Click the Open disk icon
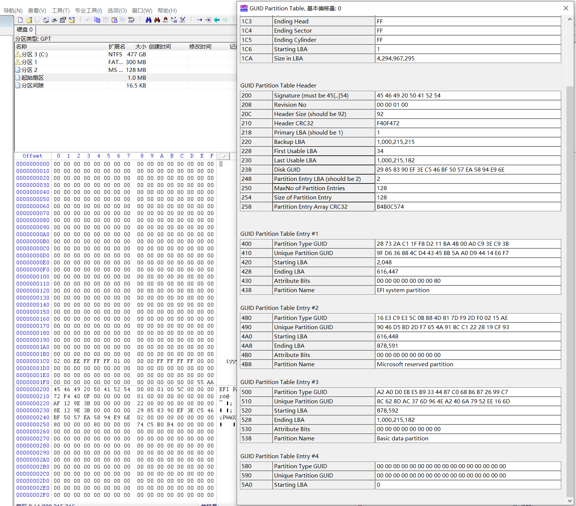576x506 pixels. (x=46, y=20)
